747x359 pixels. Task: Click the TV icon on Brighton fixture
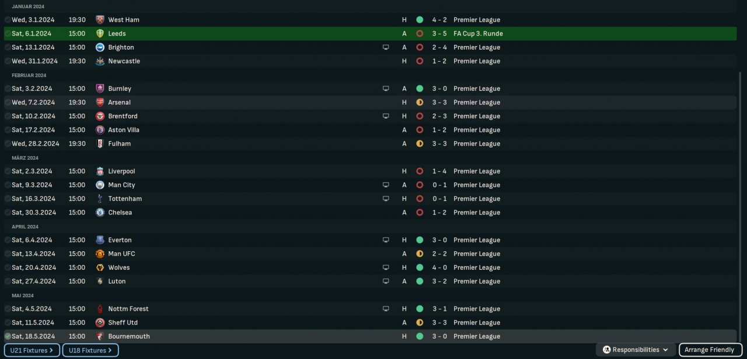tap(386, 48)
